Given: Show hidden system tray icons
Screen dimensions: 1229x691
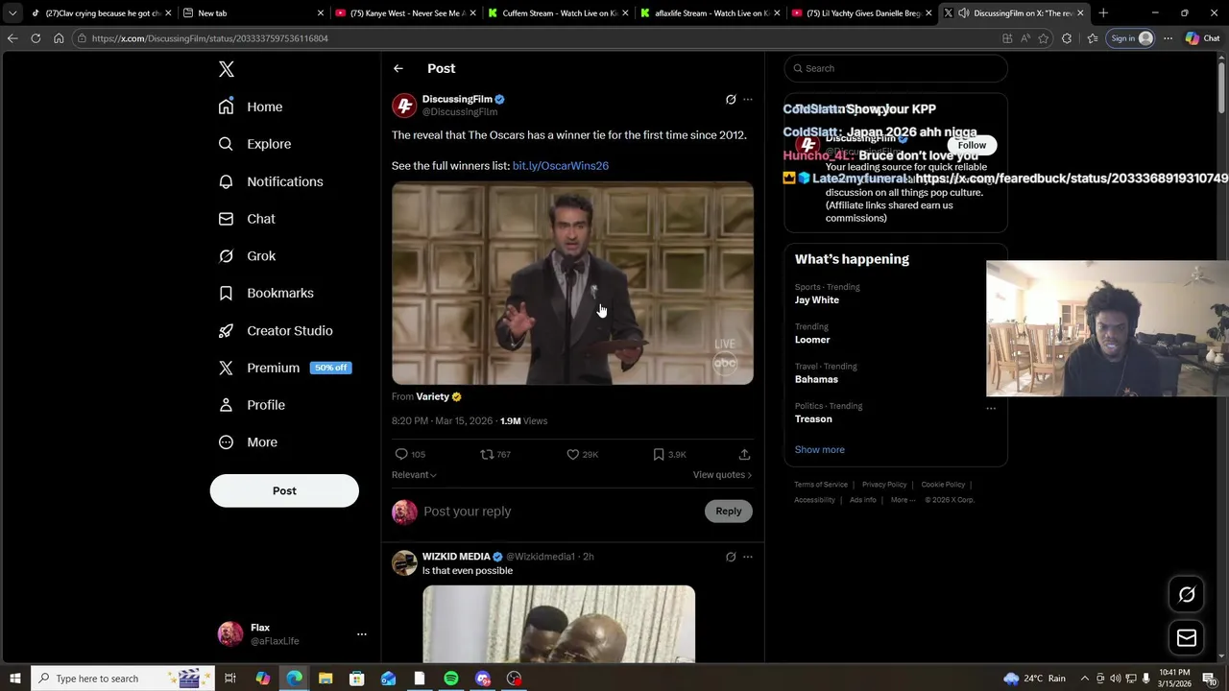Looking at the screenshot, I should (1085, 679).
